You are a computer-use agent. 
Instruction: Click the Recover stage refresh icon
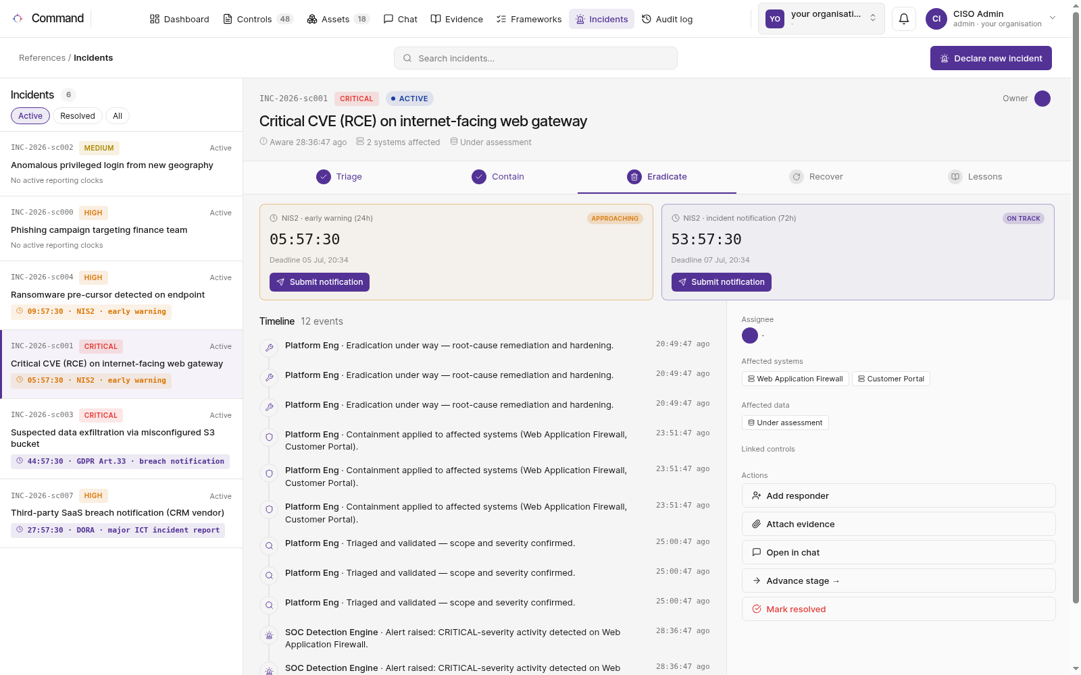797,177
